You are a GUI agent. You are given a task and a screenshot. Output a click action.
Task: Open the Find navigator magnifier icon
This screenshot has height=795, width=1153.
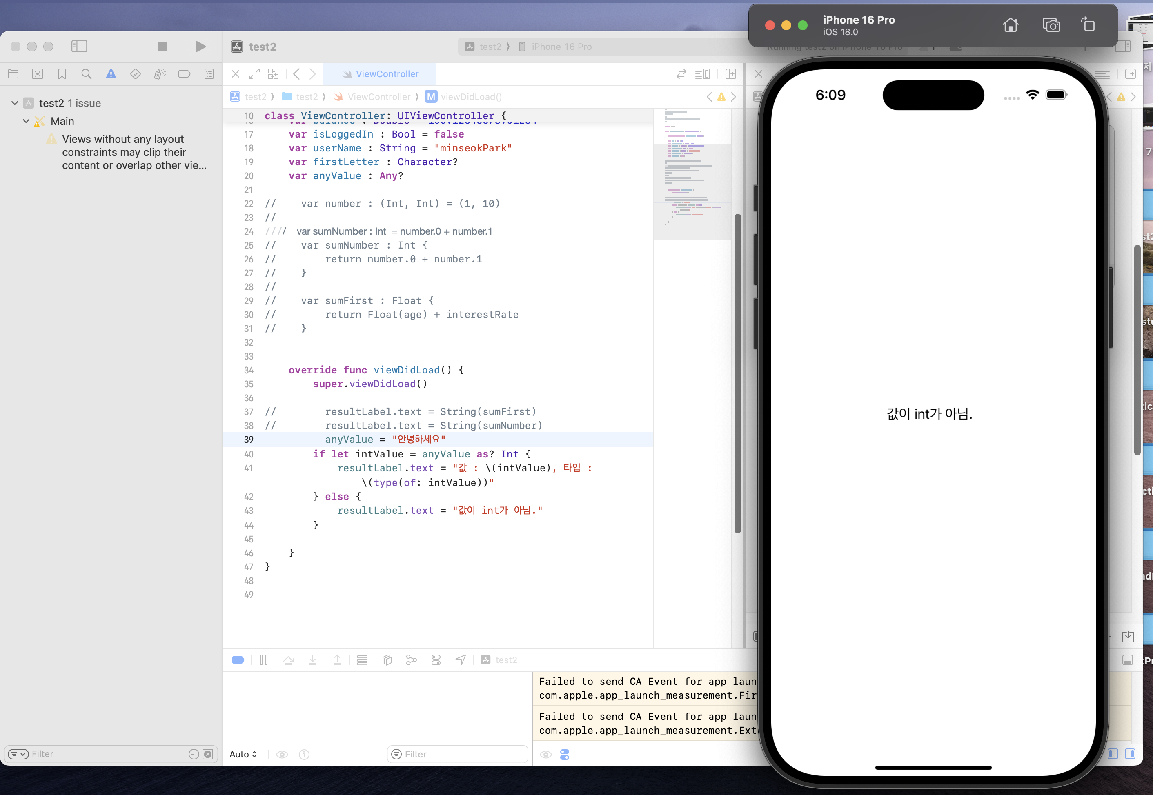[x=86, y=74]
